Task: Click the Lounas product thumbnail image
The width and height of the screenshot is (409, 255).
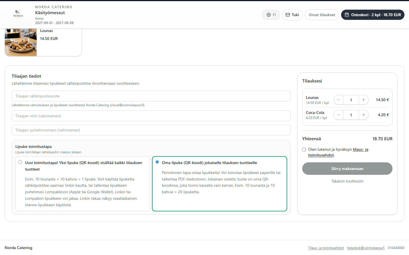Action: 21,42
